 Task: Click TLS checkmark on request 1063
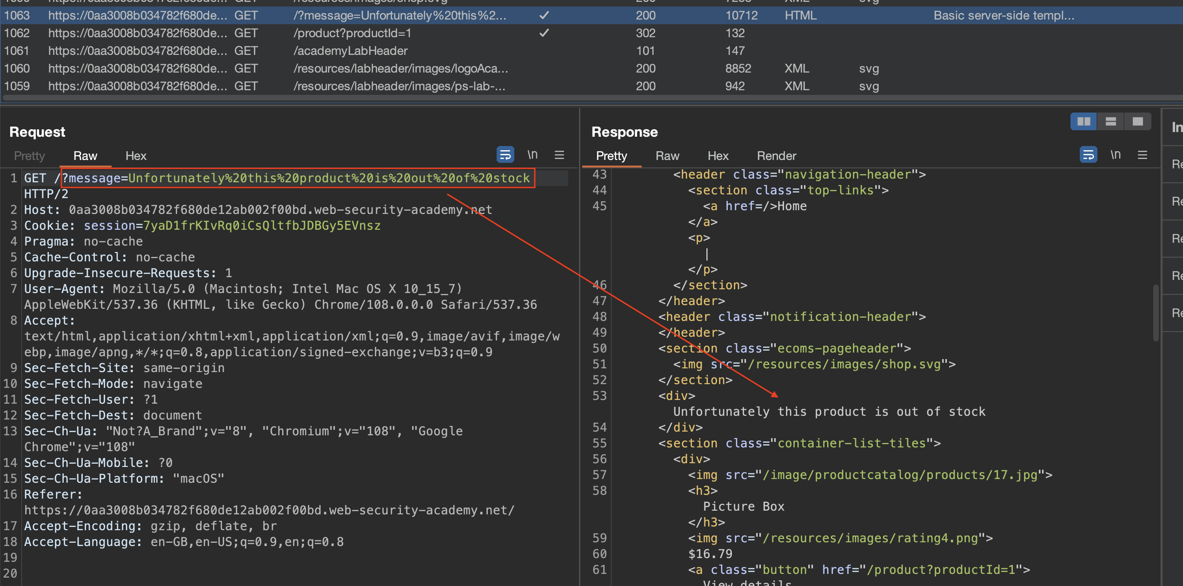point(544,15)
